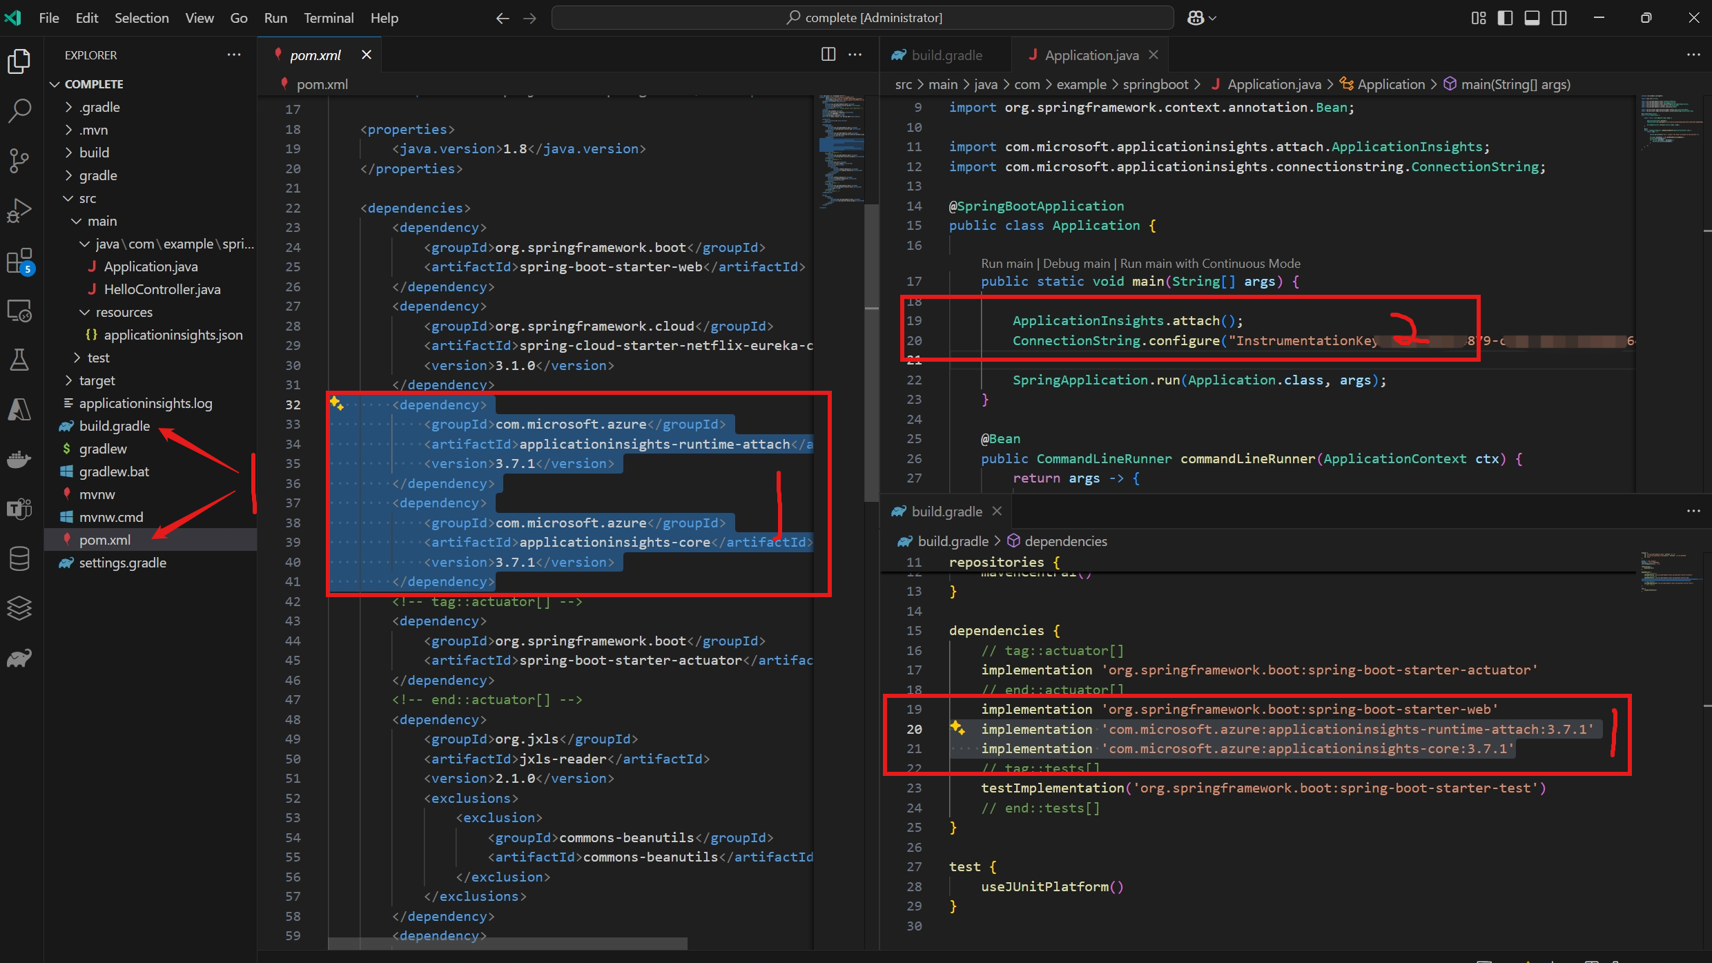The image size is (1712, 963).
Task: Click Debug main code lens
Action: (1076, 264)
